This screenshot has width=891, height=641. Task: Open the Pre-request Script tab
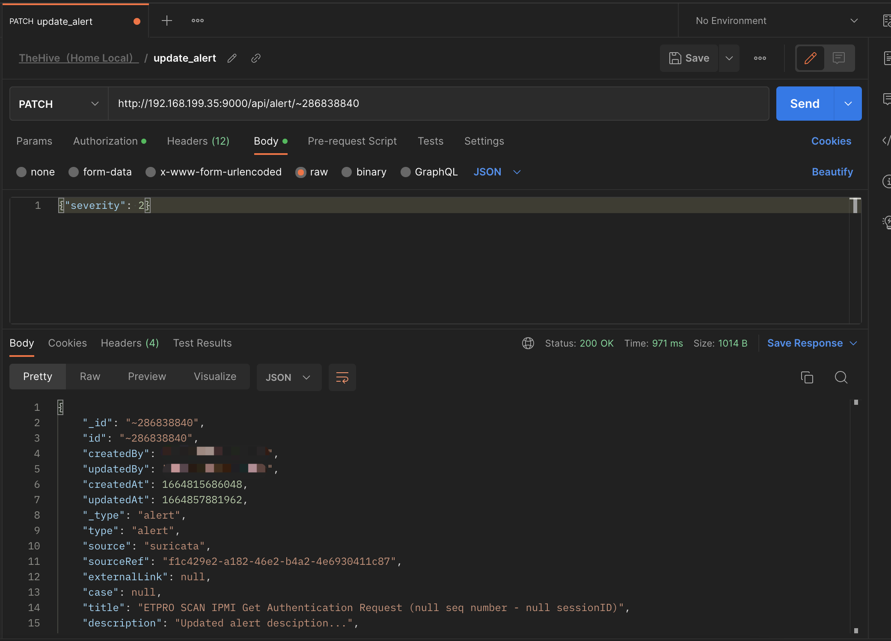[x=352, y=141]
